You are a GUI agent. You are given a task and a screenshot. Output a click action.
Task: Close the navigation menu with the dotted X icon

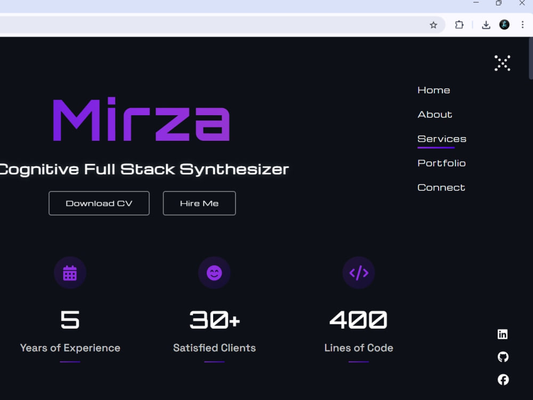tap(502, 63)
